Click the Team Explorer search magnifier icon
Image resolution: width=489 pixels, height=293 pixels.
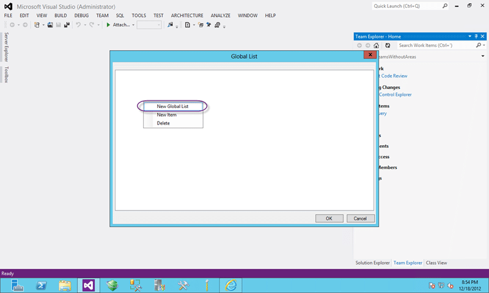pos(479,45)
